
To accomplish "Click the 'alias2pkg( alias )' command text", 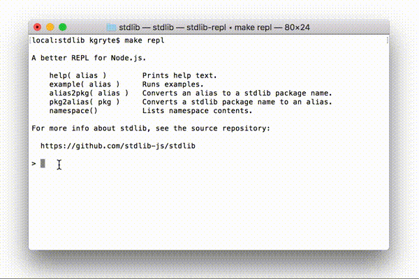I will 89,93.
